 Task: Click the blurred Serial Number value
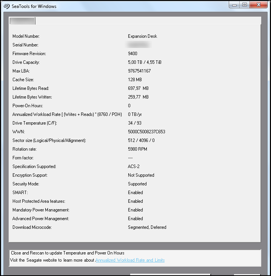tap(139, 45)
